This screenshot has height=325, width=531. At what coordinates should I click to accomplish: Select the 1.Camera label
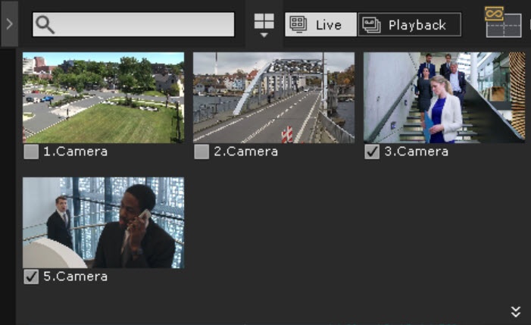tap(76, 152)
